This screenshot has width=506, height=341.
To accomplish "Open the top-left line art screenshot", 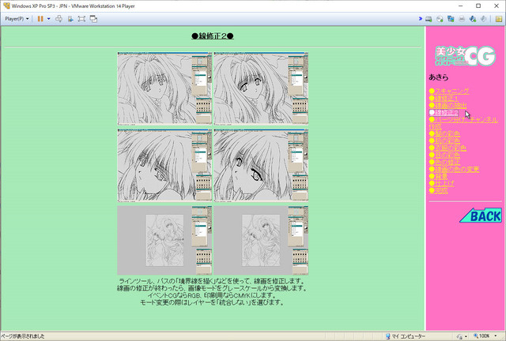I will 164,88.
